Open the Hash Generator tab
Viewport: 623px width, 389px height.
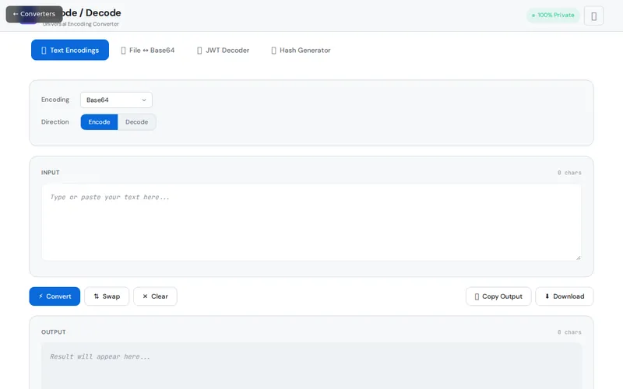click(x=301, y=50)
